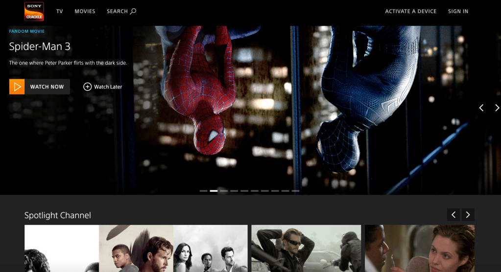Jump to the fifth carousel slide indicator
Screen dimensions: 501x272
click(244, 191)
